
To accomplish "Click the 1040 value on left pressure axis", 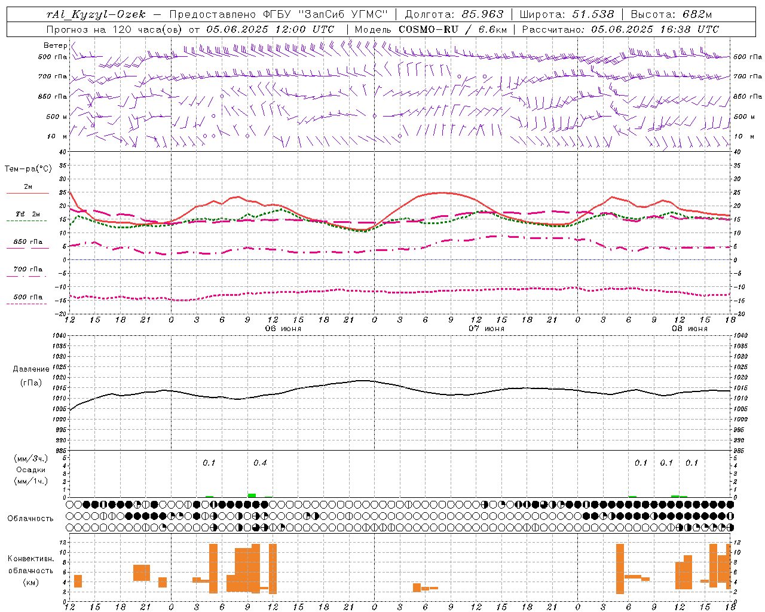I will coord(58,335).
